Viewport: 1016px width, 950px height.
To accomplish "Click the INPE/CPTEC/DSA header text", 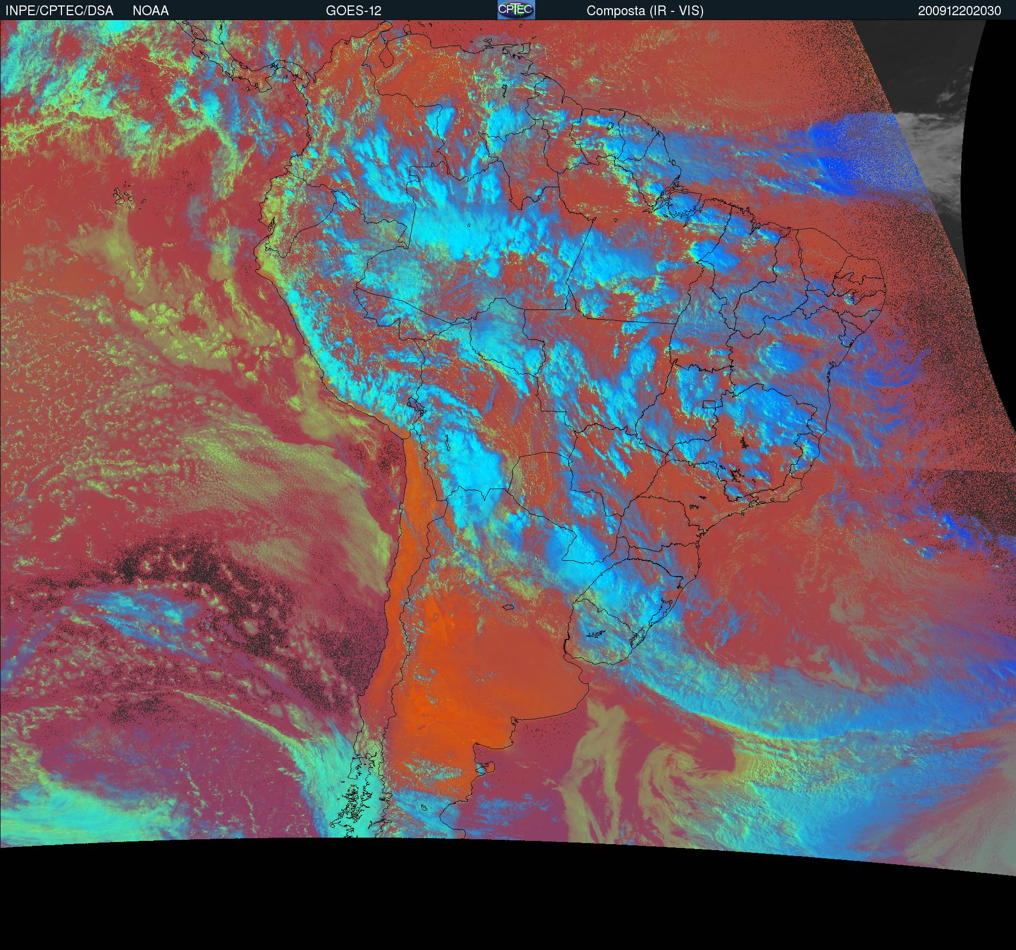I will tap(59, 11).
